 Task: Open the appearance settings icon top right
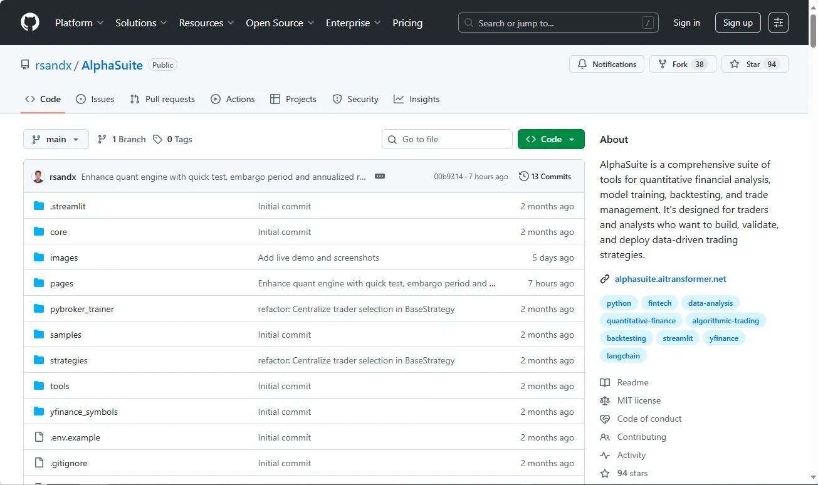[778, 23]
